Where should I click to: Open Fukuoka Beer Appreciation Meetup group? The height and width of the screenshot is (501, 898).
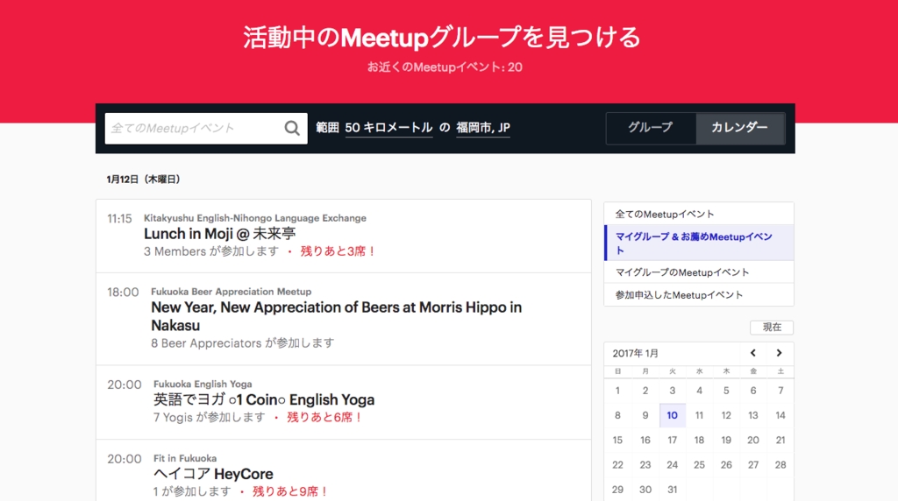(x=232, y=292)
